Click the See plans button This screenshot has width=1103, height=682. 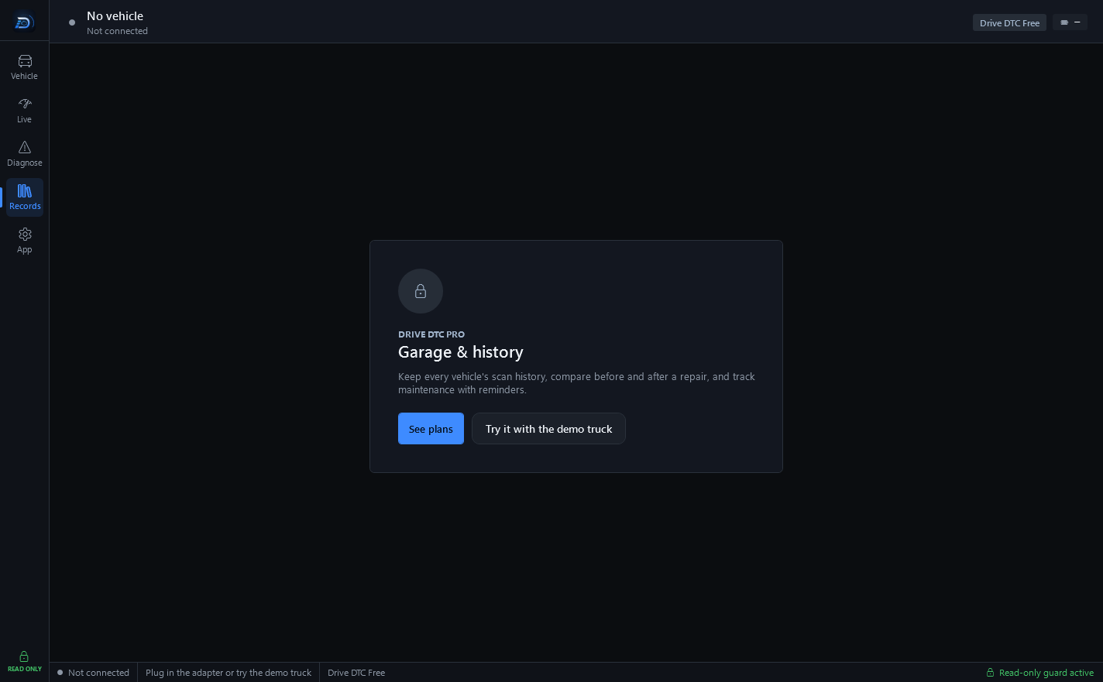[x=431, y=429]
